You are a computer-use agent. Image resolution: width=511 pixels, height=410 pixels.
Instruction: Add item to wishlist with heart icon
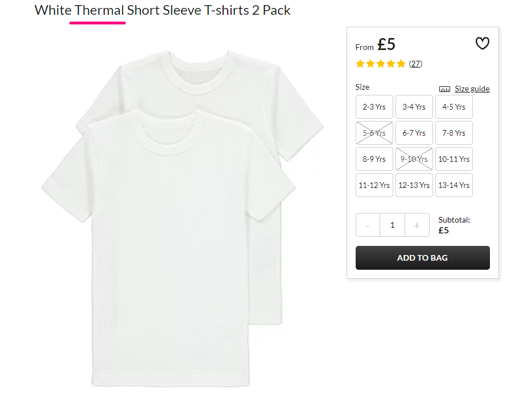[x=483, y=43]
